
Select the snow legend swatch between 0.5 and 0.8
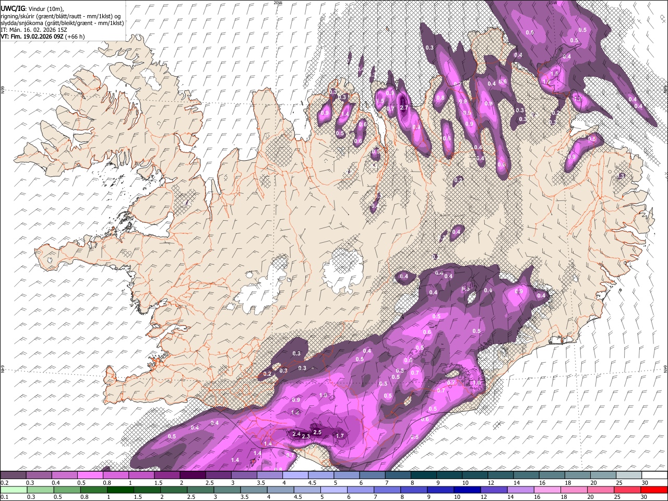[x=90, y=475]
